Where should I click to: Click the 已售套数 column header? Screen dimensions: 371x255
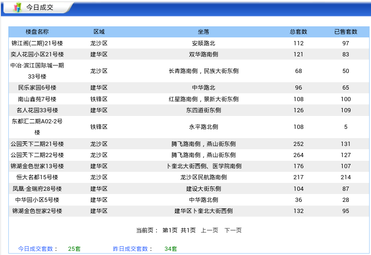346,31
